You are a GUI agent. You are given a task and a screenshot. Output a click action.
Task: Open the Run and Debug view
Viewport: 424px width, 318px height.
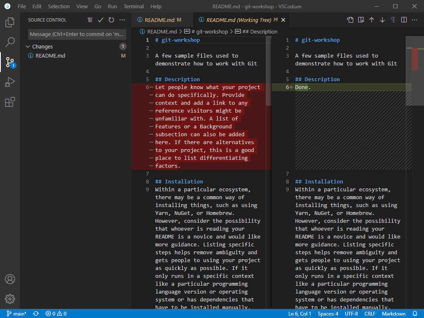tap(10, 82)
